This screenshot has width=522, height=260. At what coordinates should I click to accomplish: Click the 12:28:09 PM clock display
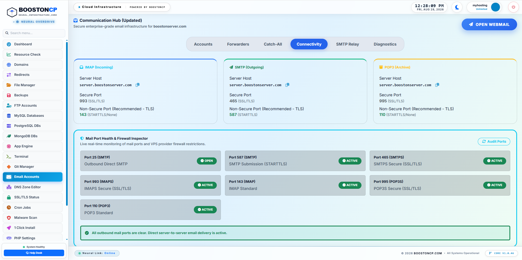coord(429,6)
